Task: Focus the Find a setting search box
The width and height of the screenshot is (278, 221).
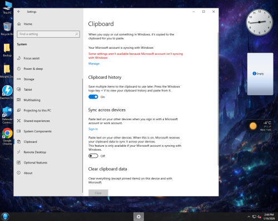Action: coord(48,34)
